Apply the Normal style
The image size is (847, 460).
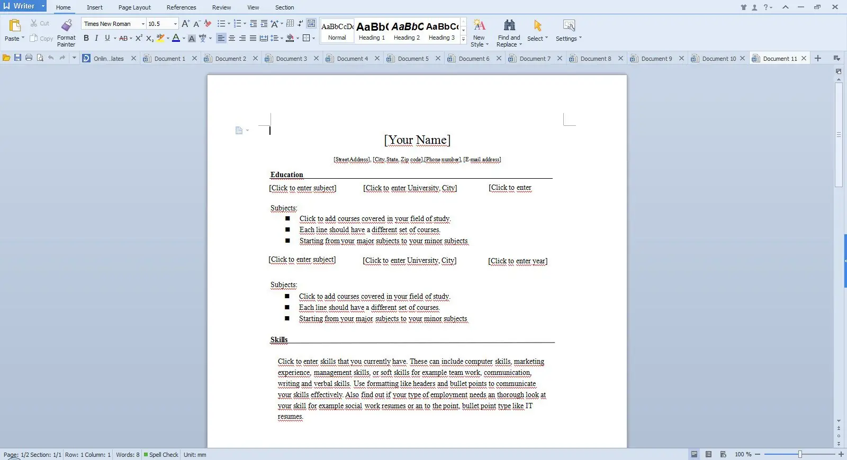(x=337, y=31)
